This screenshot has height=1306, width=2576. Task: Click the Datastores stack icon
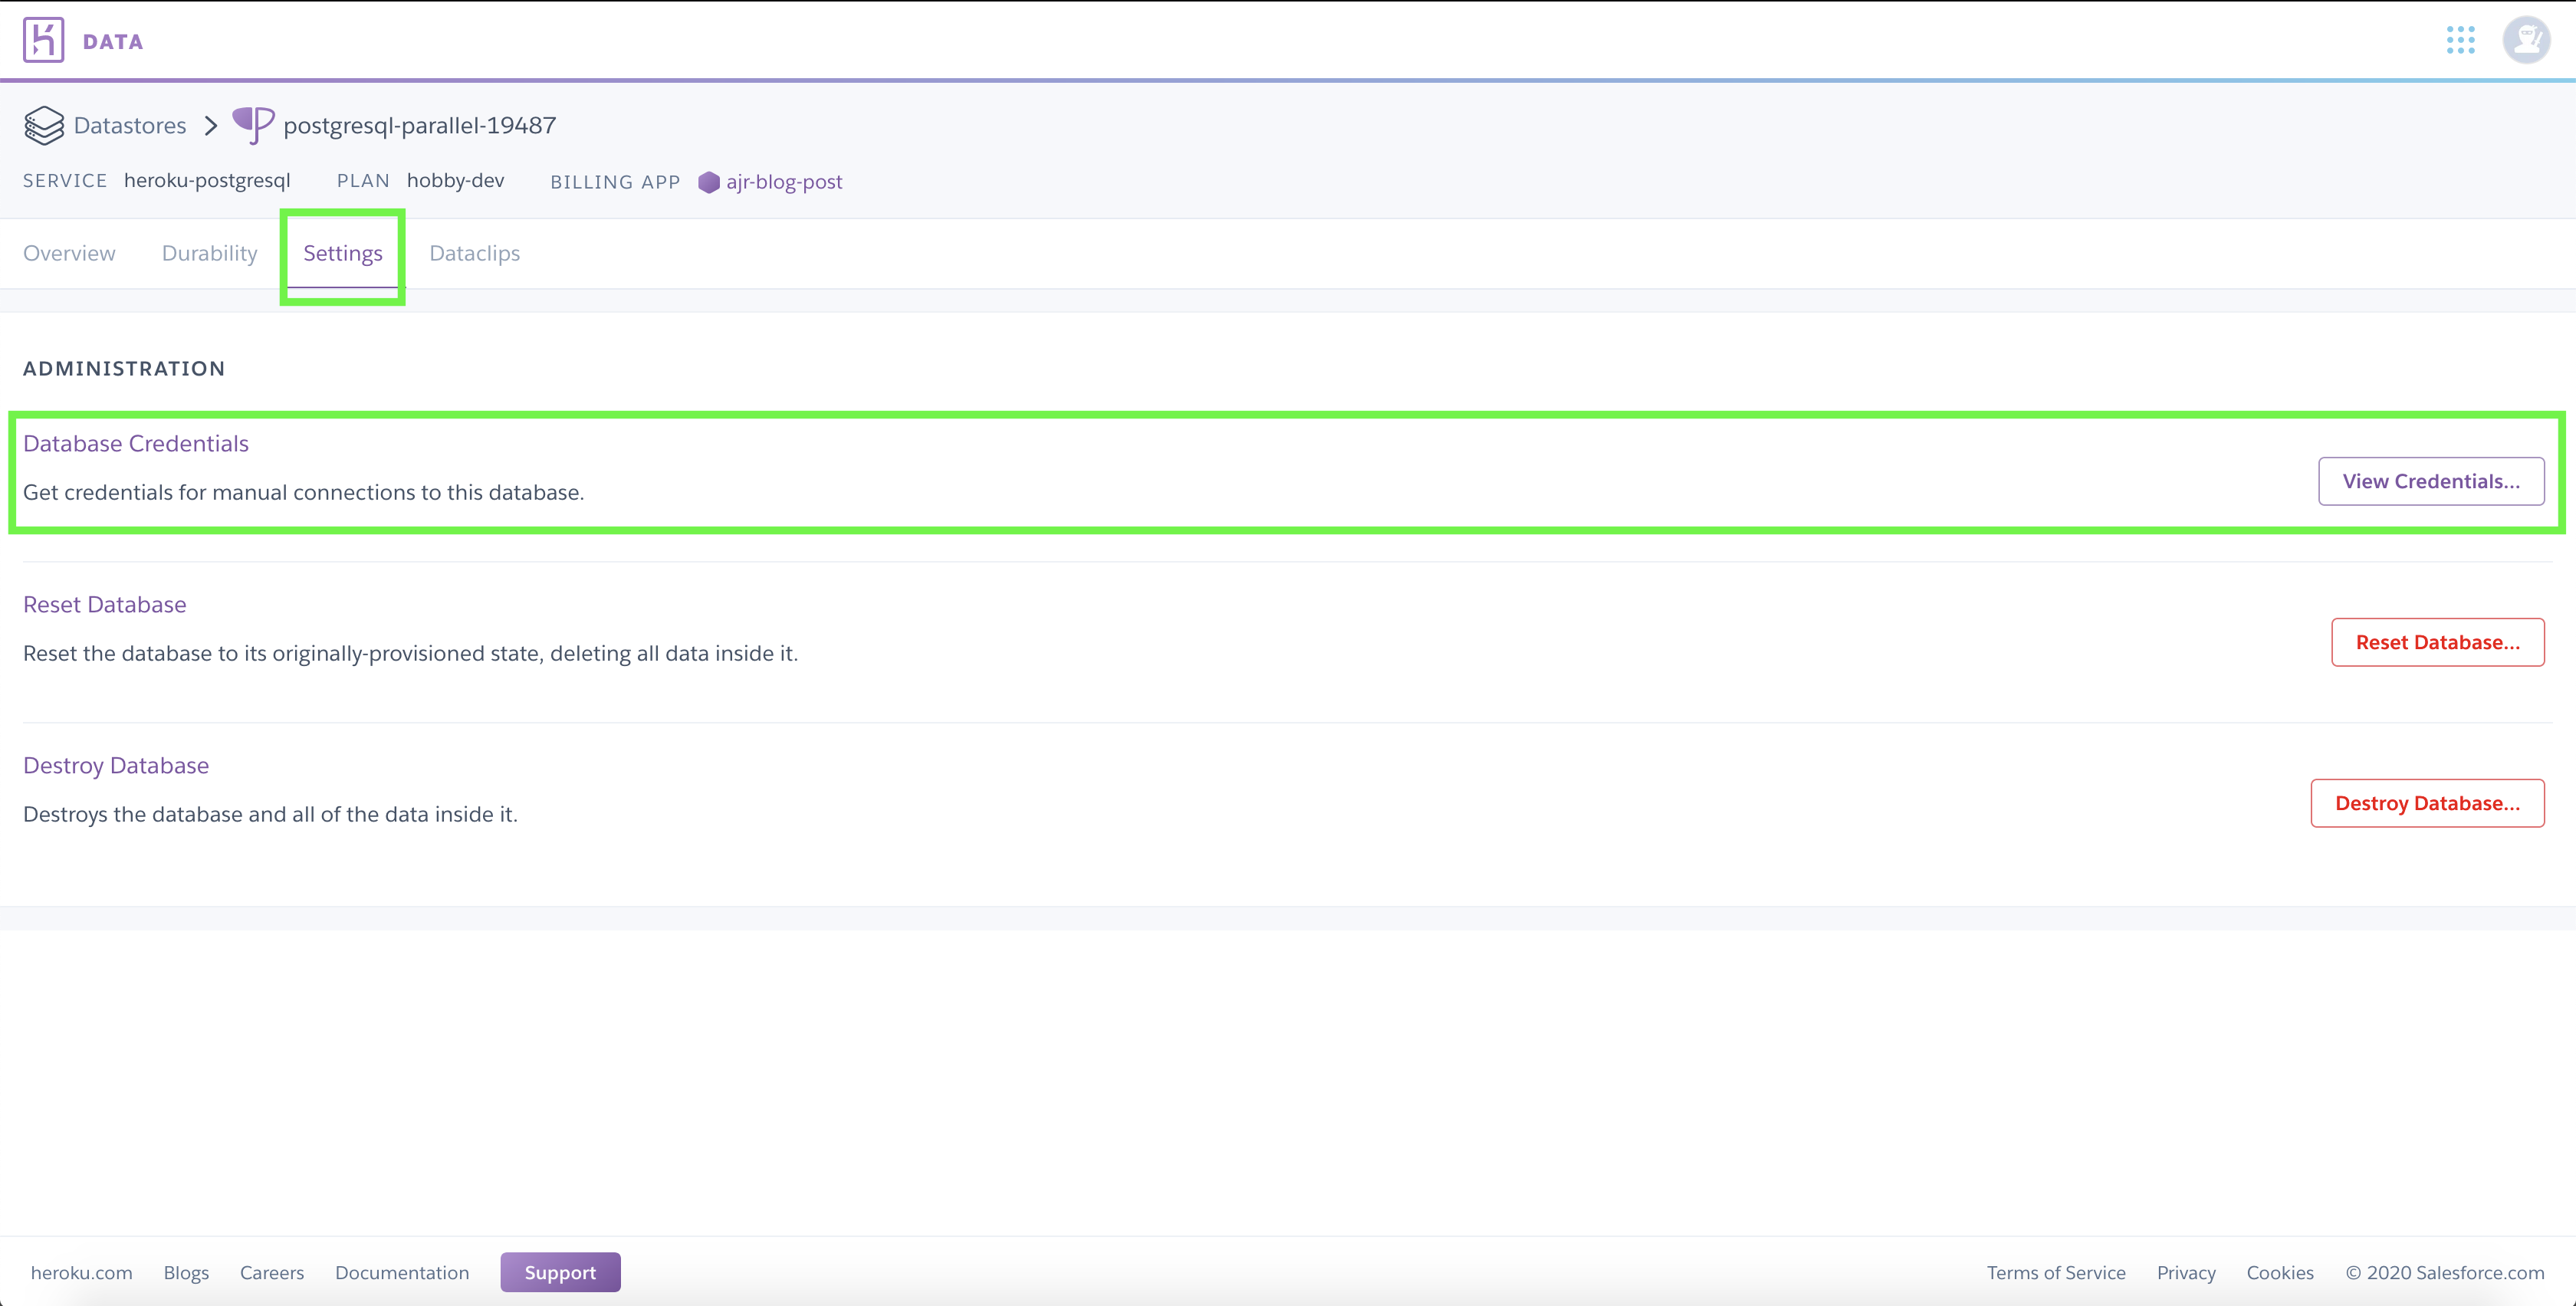44,126
